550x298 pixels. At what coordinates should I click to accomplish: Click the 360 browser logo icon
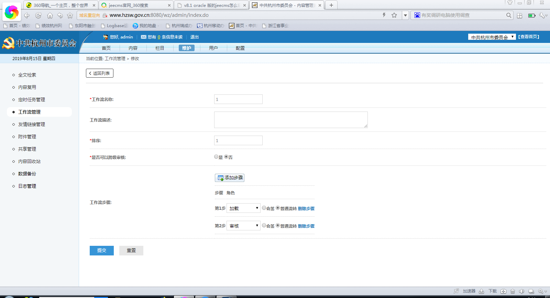point(12,13)
